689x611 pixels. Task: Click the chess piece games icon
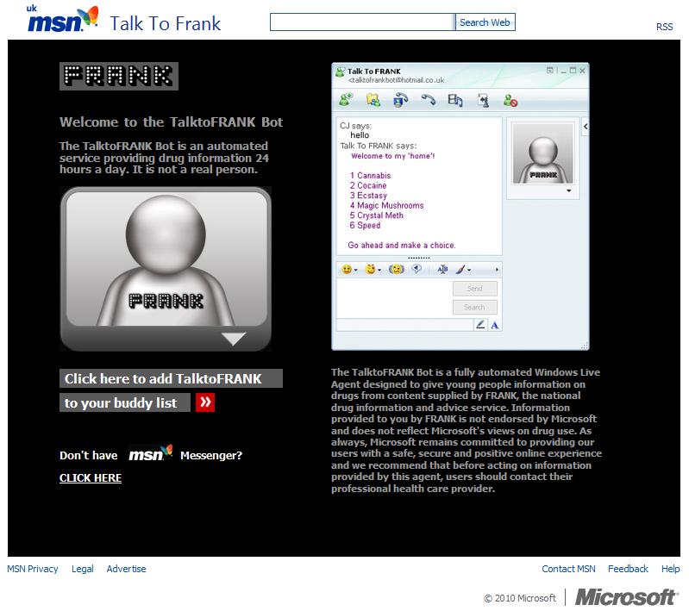point(484,101)
